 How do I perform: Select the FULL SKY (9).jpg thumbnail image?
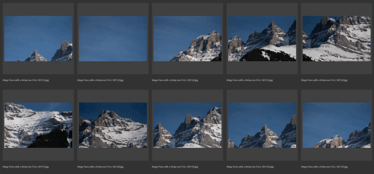[187, 125]
